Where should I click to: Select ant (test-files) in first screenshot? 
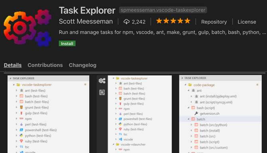coord(35,91)
